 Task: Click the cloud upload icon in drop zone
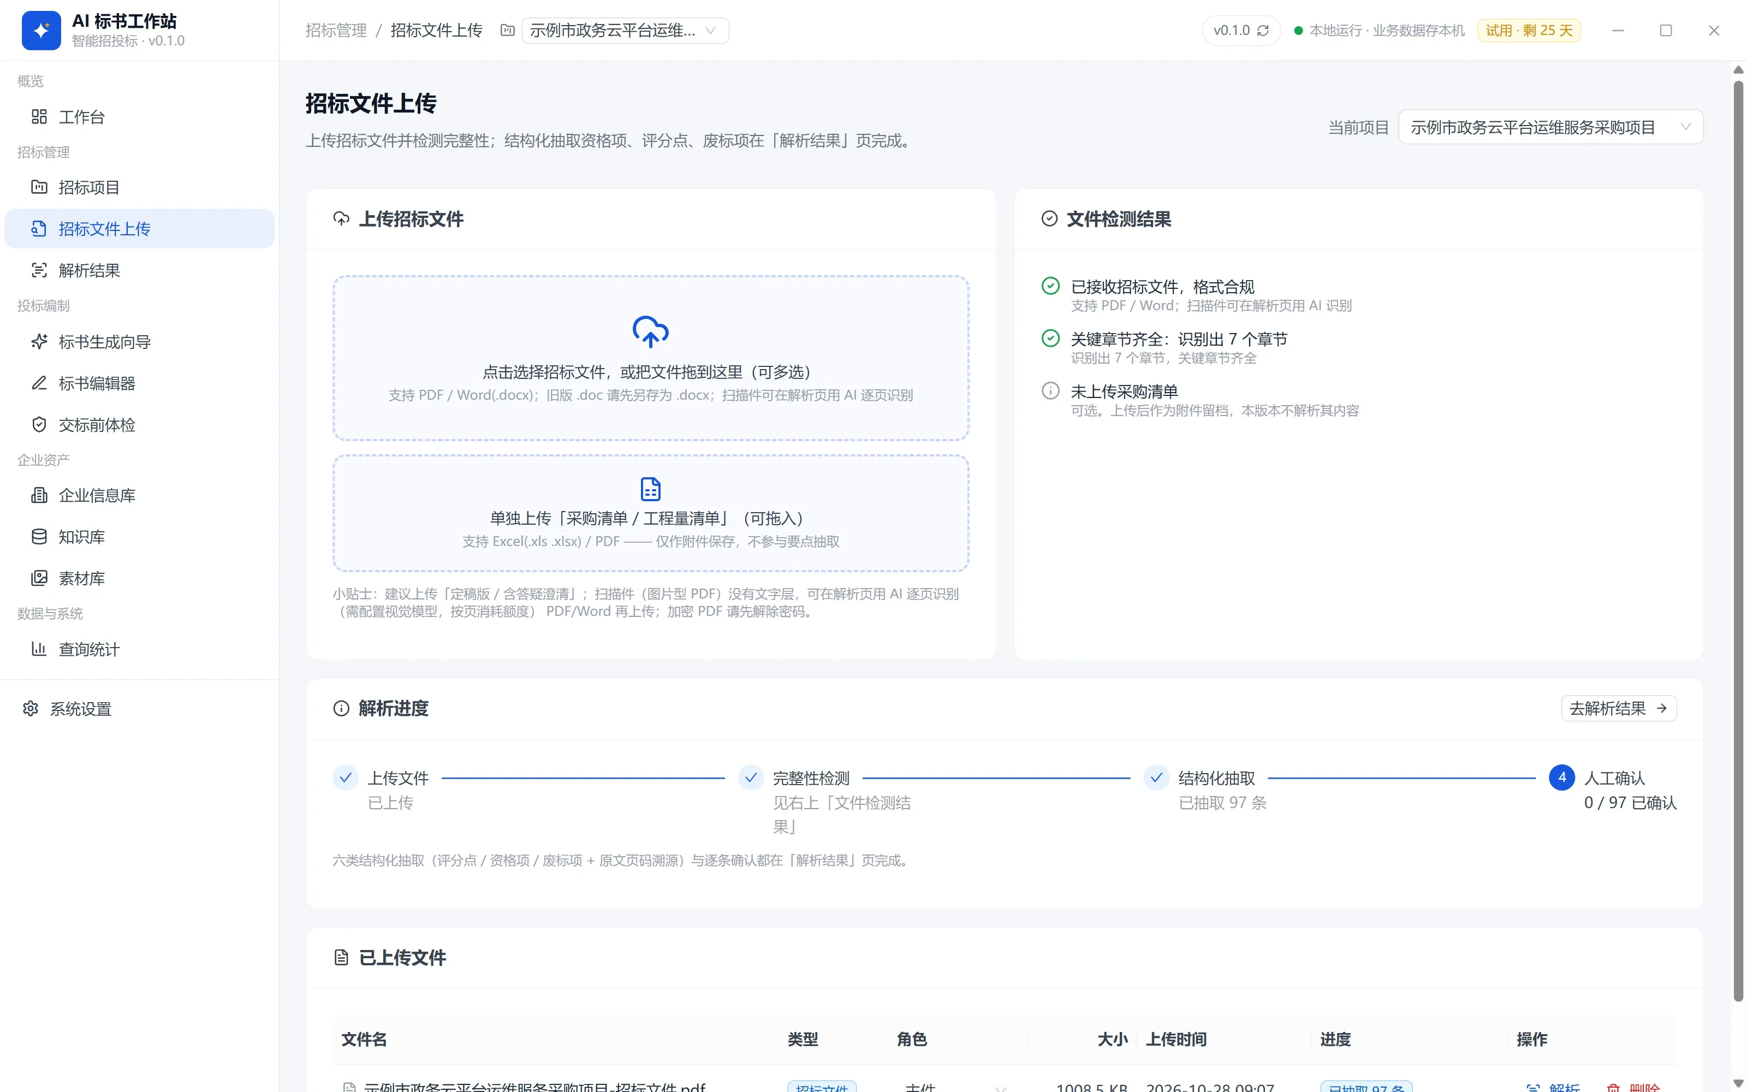point(650,332)
